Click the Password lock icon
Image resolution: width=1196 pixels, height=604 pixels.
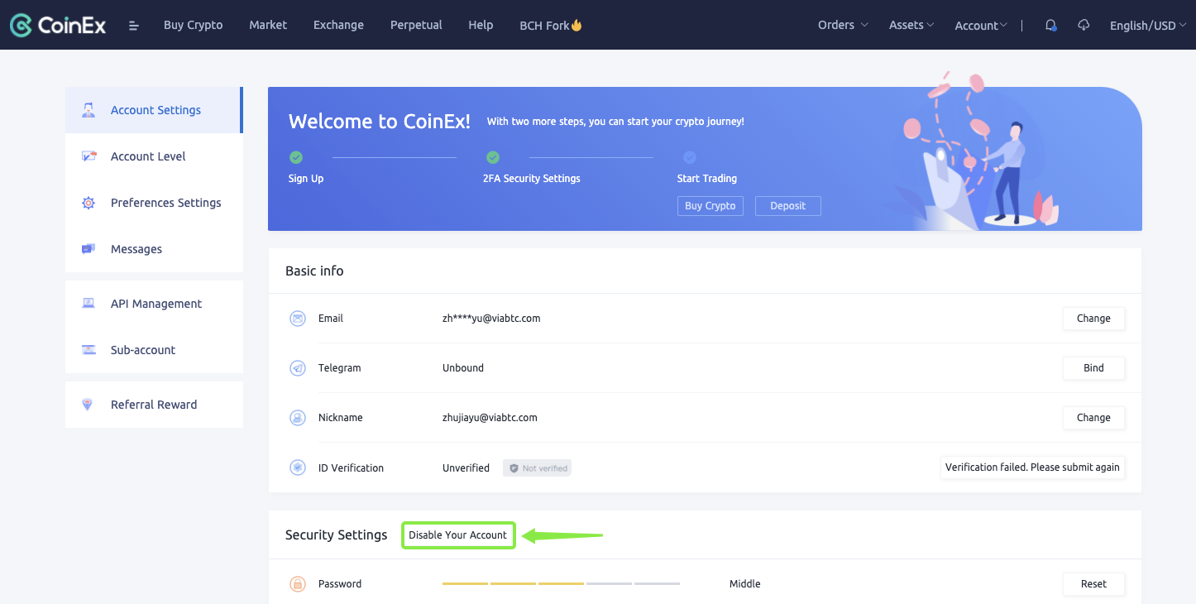(298, 584)
